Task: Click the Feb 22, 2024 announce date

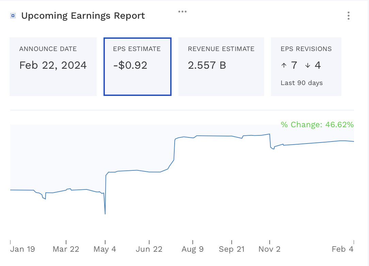Action: pyautogui.click(x=53, y=65)
